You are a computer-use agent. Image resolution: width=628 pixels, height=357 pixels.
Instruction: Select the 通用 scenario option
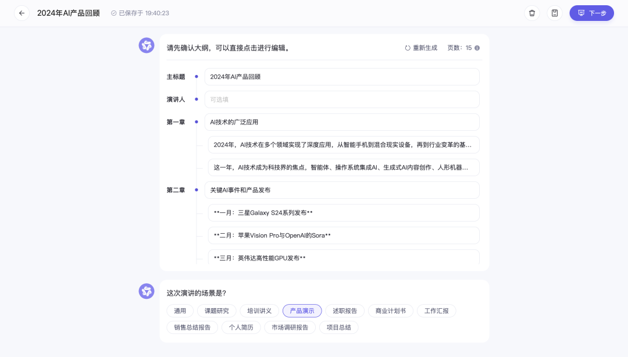(x=180, y=310)
